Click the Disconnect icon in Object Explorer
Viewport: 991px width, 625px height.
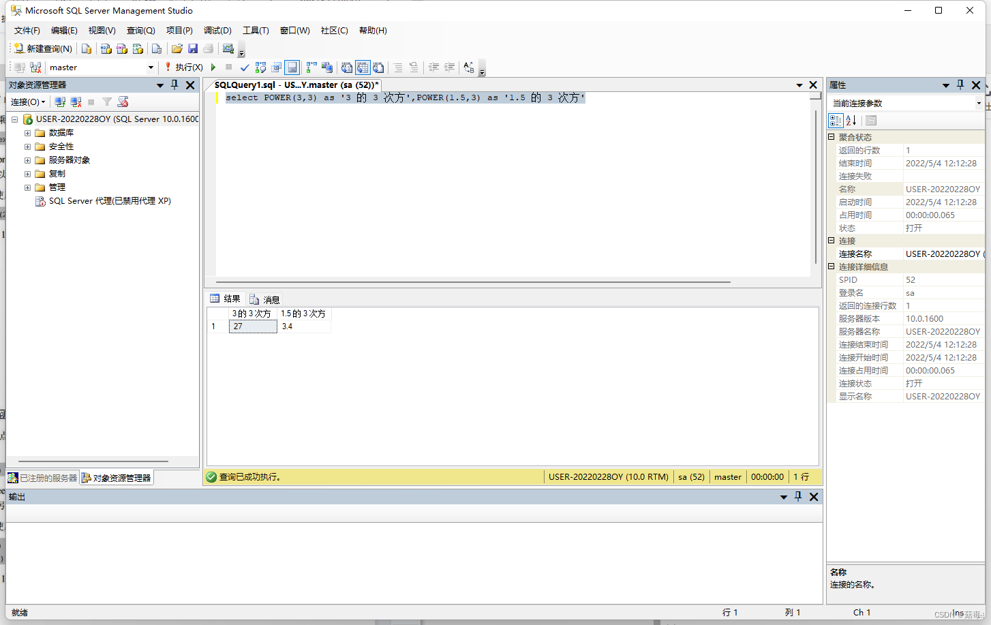76,102
